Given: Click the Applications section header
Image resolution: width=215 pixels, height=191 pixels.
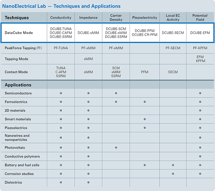Looking at the screenshot, I should click(18, 85).
